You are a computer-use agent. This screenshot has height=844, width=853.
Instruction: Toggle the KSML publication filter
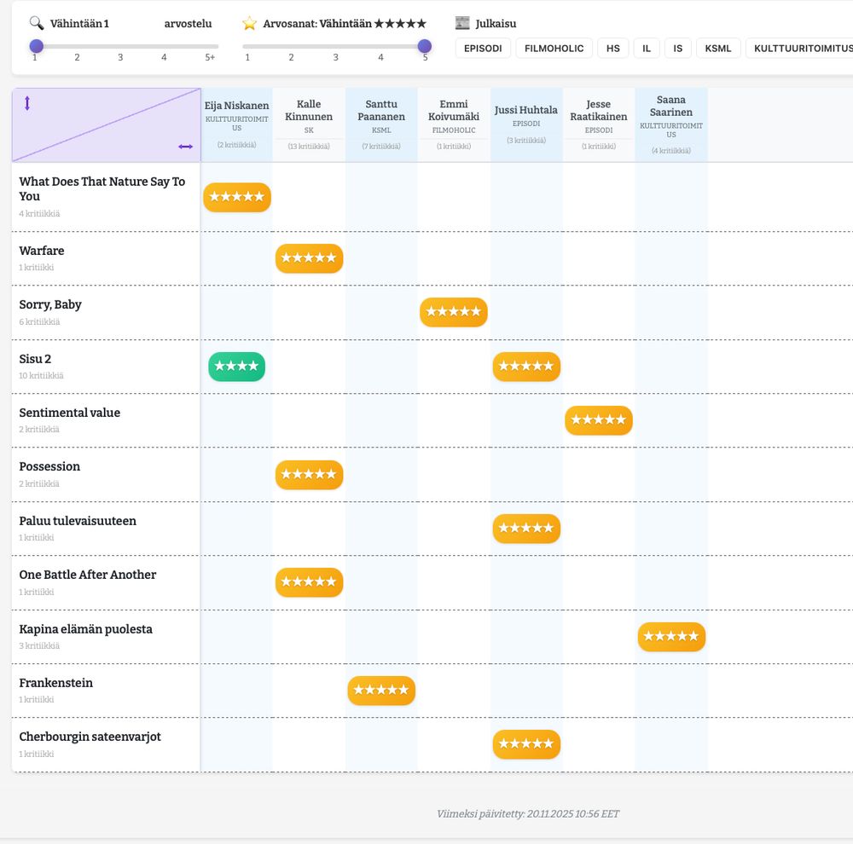pyautogui.click(x=718, y=49)
